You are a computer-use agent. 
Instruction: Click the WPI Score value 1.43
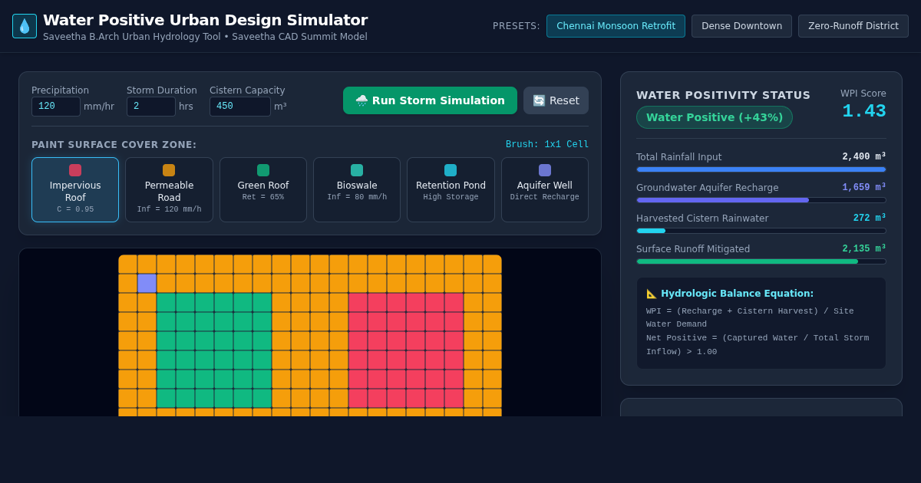[x=864, y=111]
